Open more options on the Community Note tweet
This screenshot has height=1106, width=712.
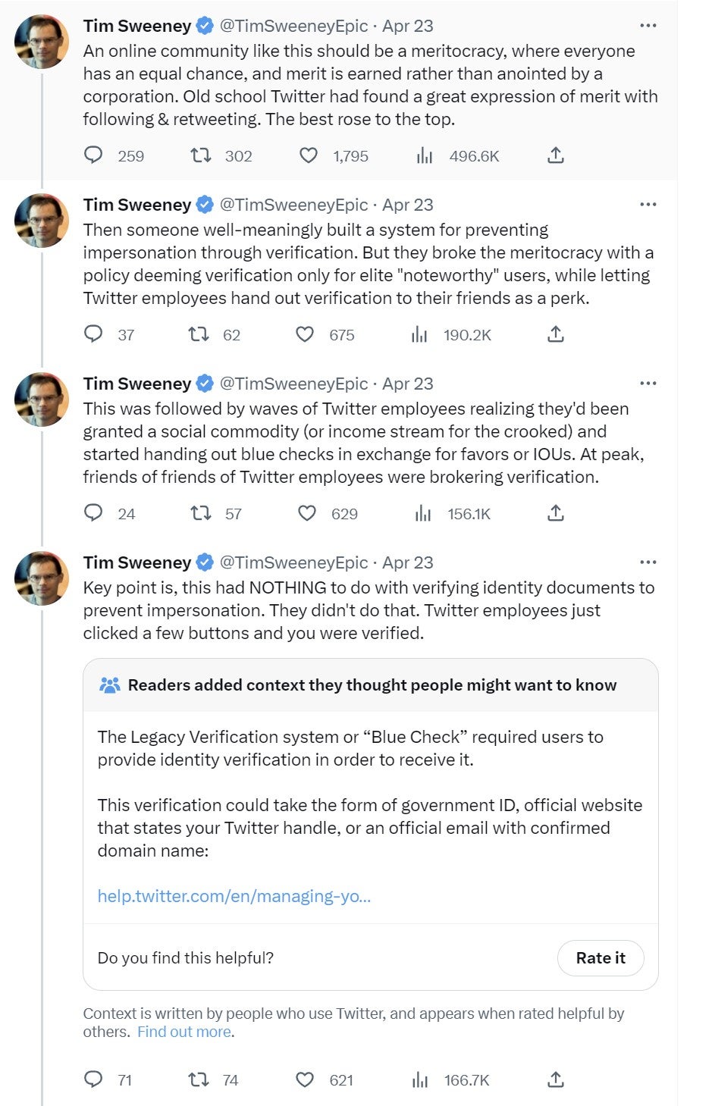(648, 561)
